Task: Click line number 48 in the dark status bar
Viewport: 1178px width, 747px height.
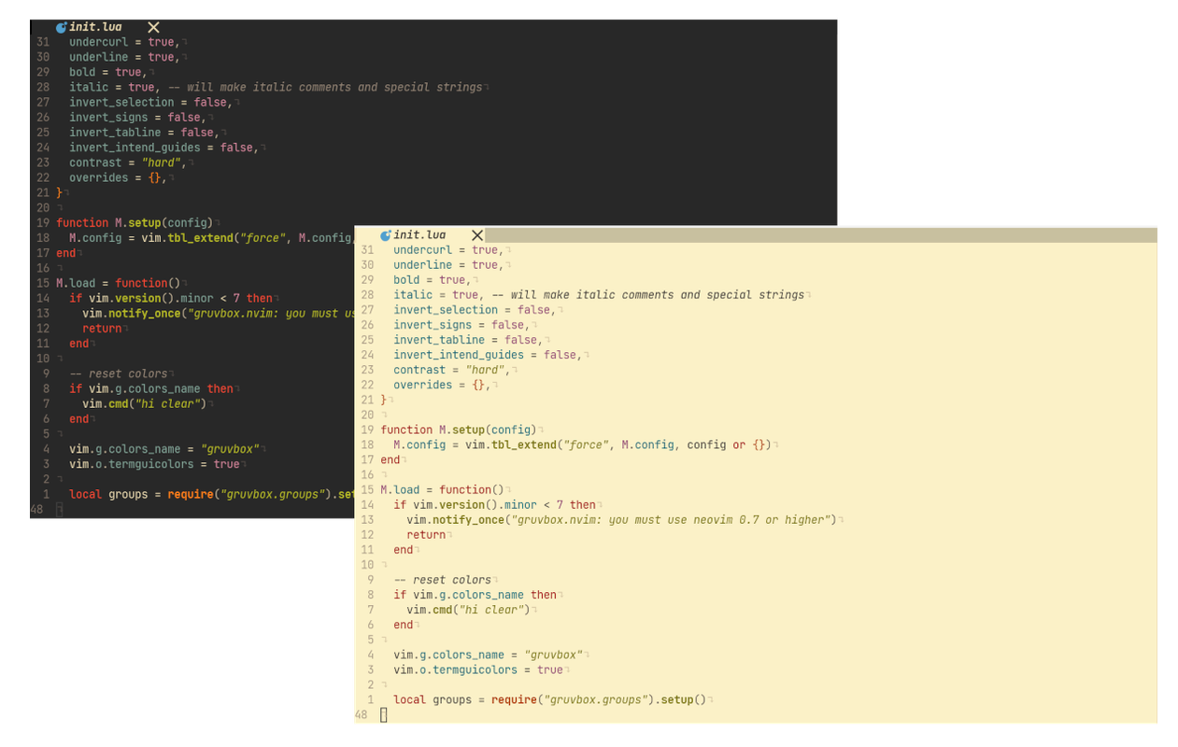Action: pos(35,509)
